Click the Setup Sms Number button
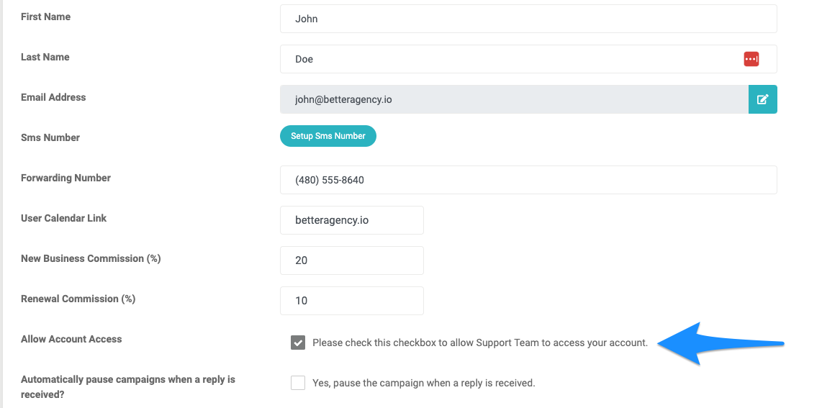The height and width of the screenshot is (408, 840). (x=328, y=136)
